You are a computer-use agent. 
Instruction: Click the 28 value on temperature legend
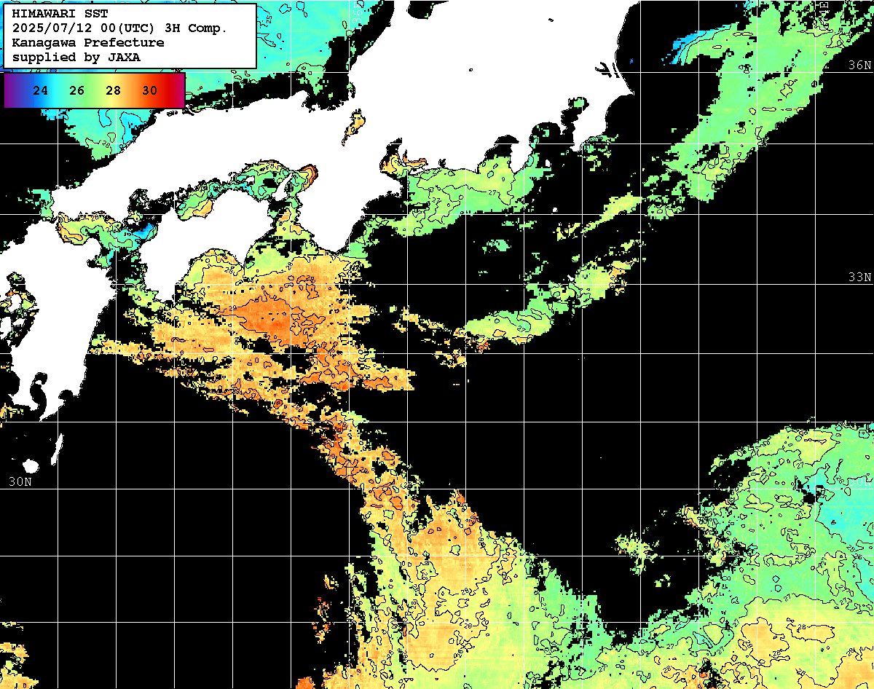pos(114,91)
